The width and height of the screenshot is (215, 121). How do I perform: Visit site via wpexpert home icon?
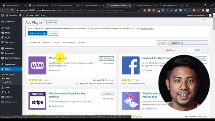tap(12, 15)
